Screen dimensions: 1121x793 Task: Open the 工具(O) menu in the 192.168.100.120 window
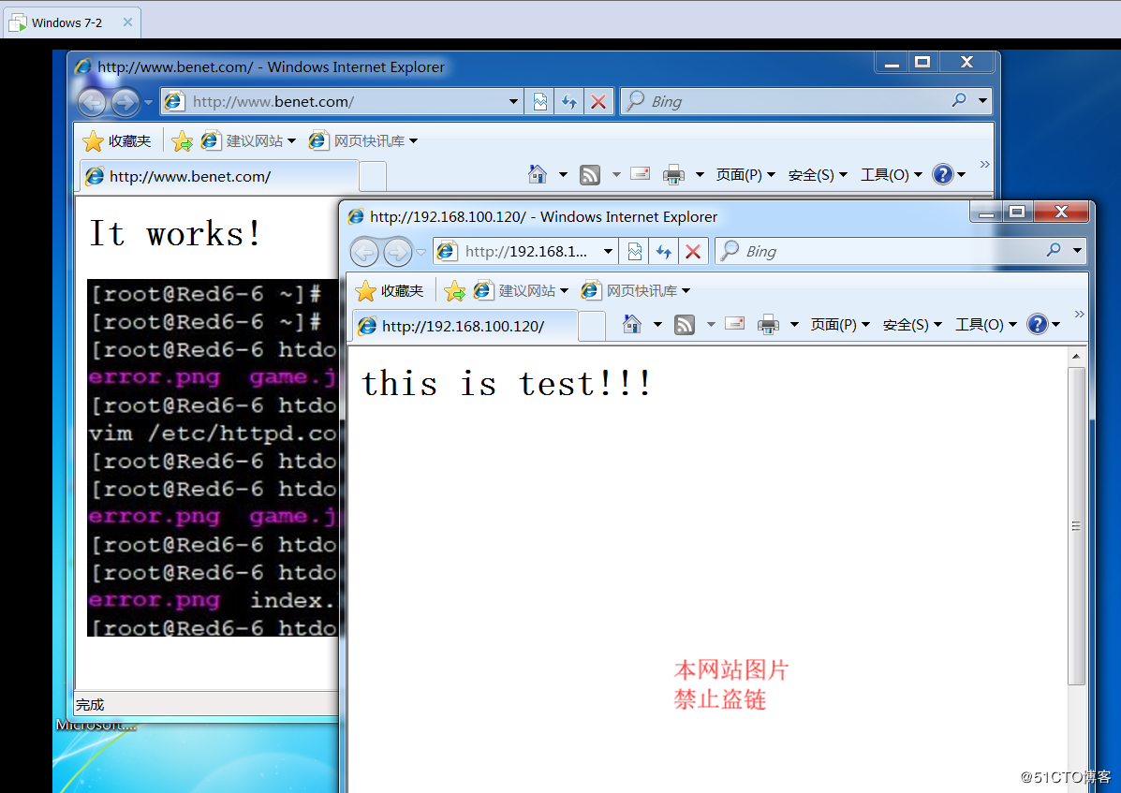(986, 325)
